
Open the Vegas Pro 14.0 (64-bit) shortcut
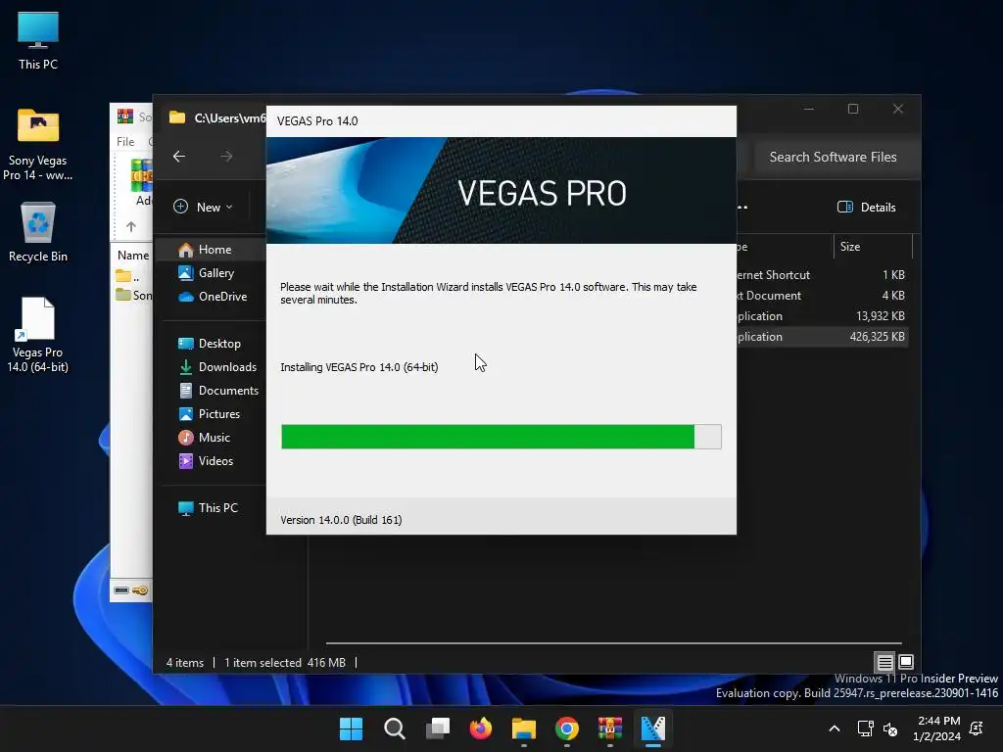coord(38,335)
